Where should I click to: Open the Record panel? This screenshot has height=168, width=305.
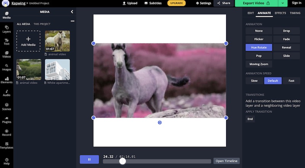point(6,133)
